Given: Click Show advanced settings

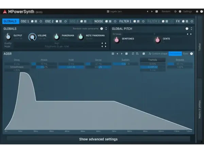Looking at the screenshot, I should (x=98, y=139).
